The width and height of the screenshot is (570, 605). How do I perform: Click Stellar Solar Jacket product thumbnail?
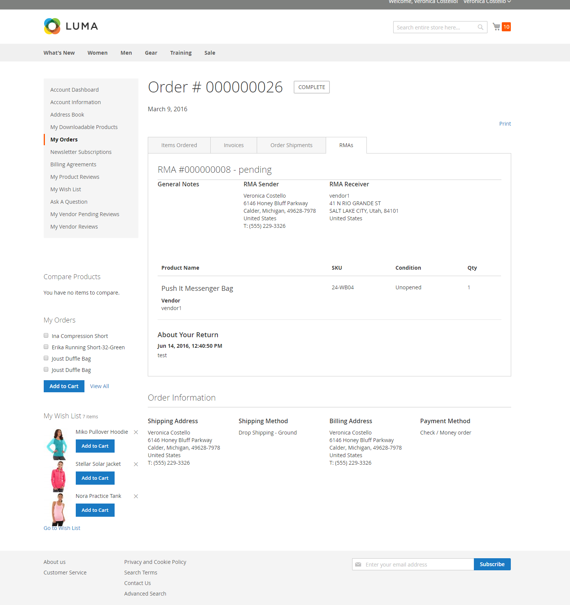coord(58,476)
